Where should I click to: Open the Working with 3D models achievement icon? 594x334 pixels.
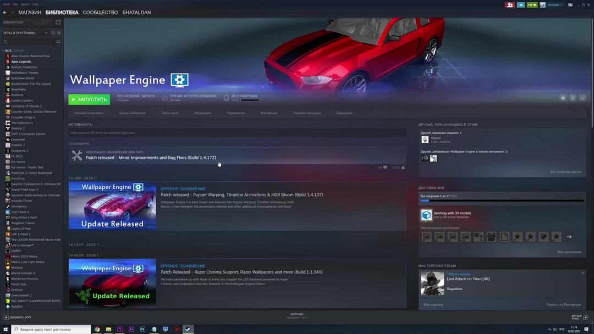coord(427,215)
